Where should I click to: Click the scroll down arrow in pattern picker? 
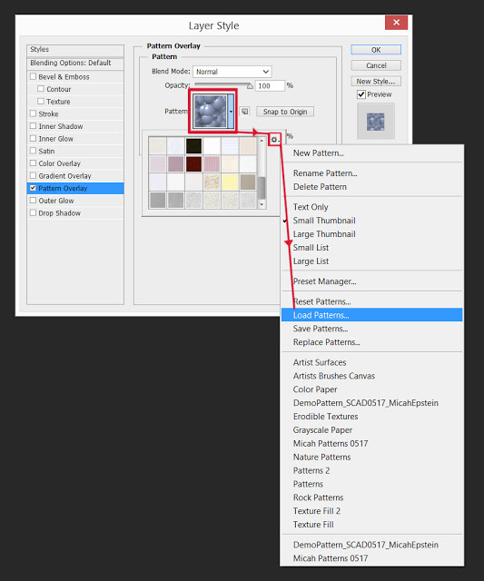262,204
